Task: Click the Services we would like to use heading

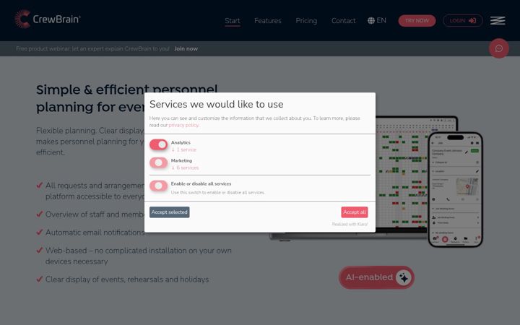Action: coord(216,105)
